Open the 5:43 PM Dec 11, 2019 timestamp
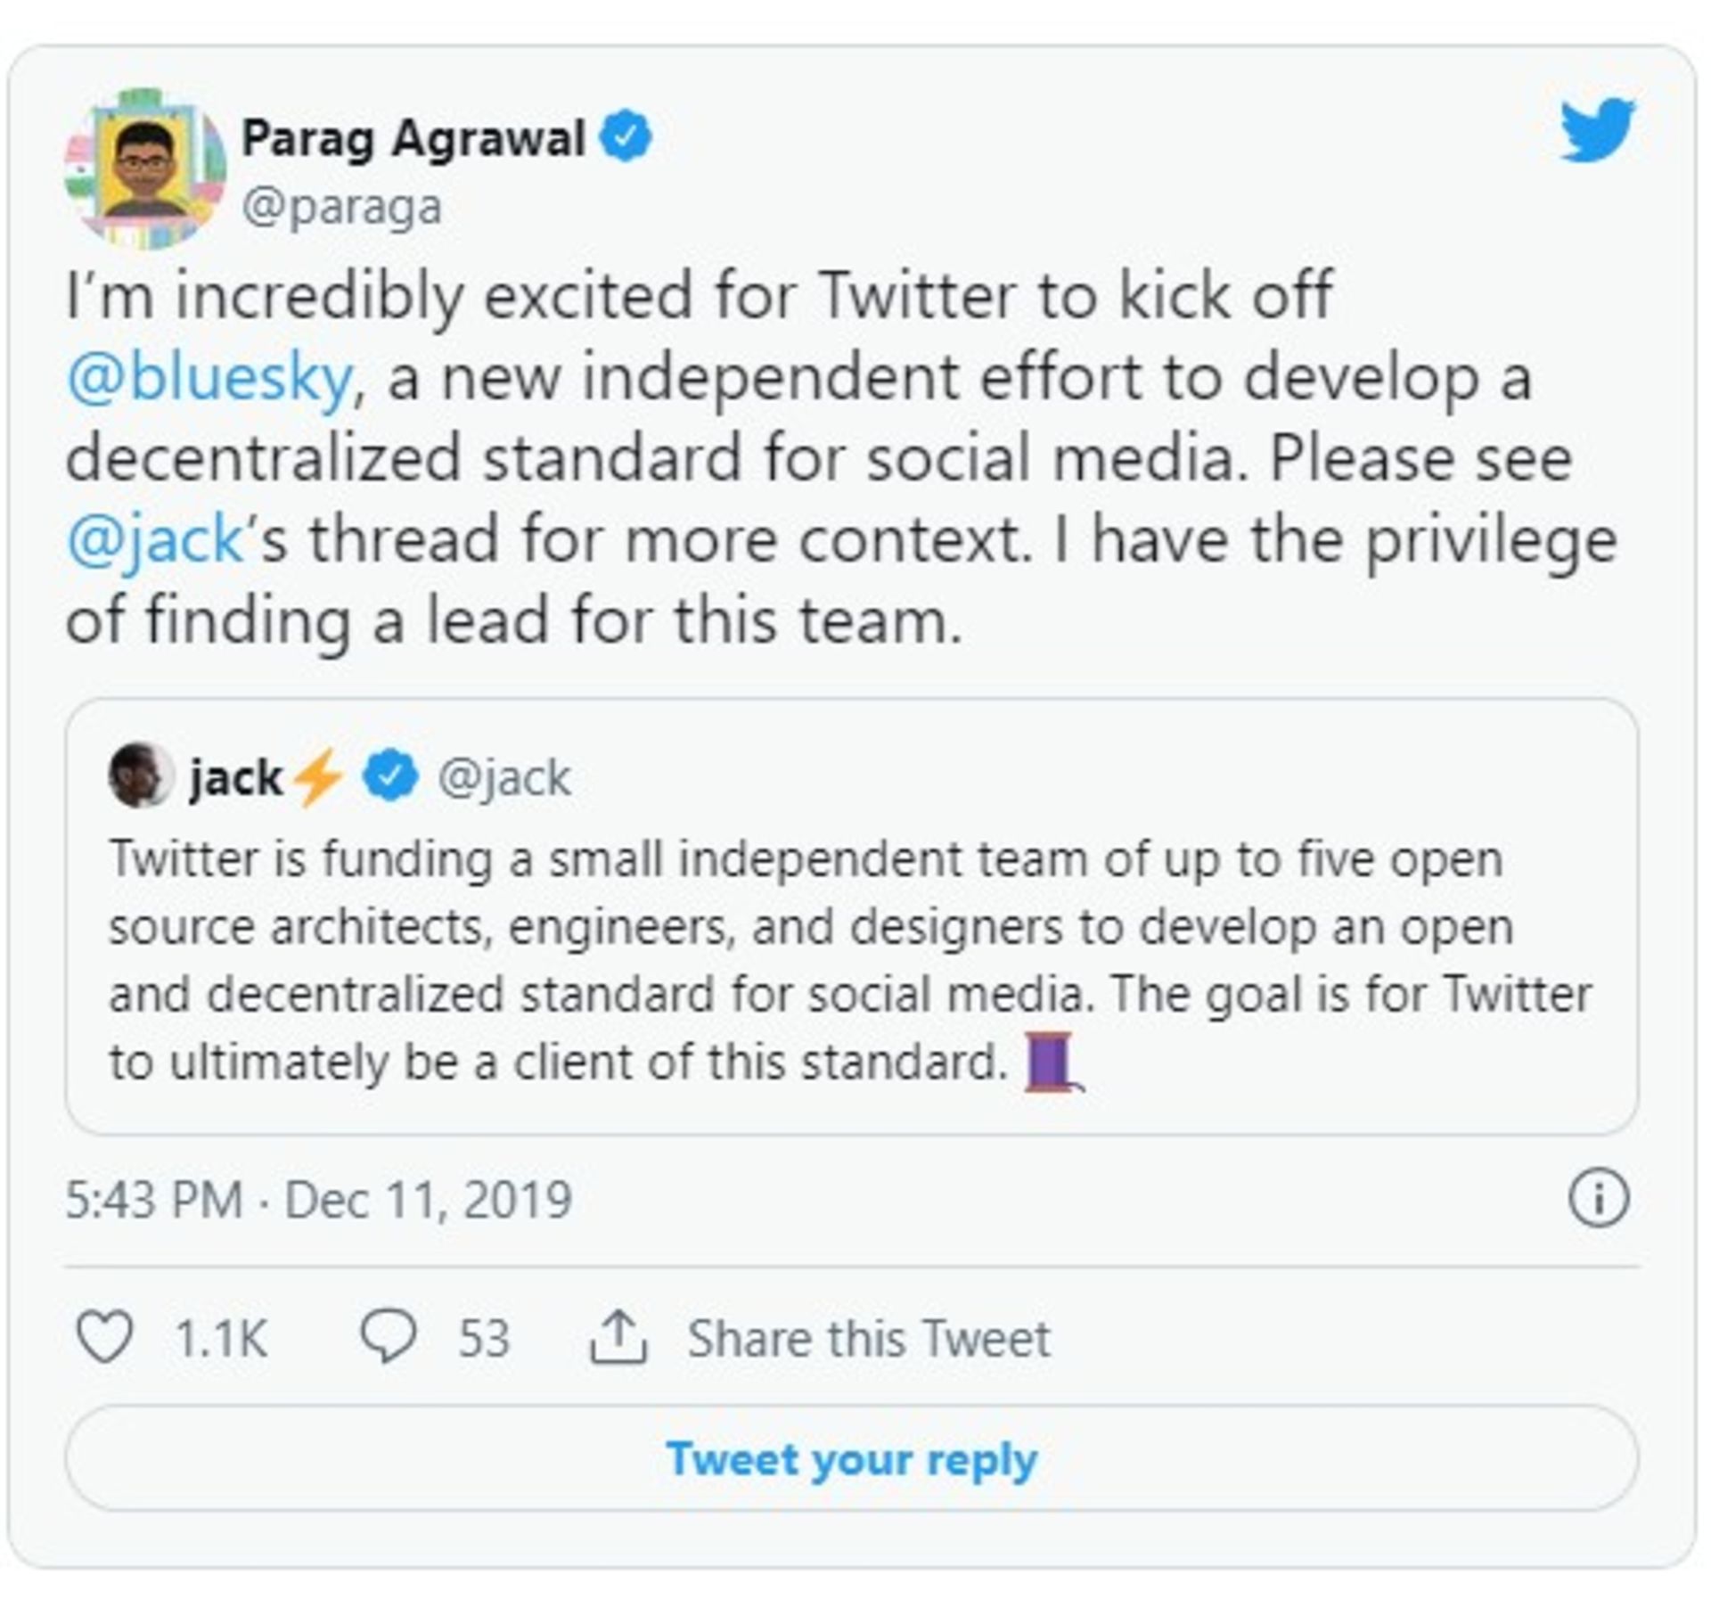 coord(318,1199)
